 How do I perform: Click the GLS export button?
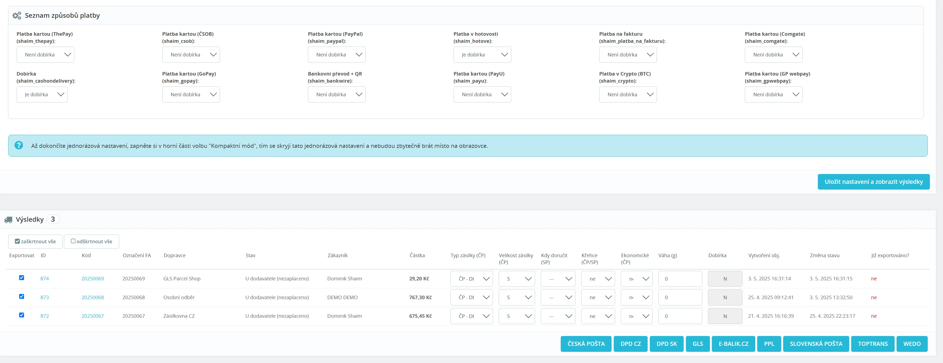[x=697, y=344]
